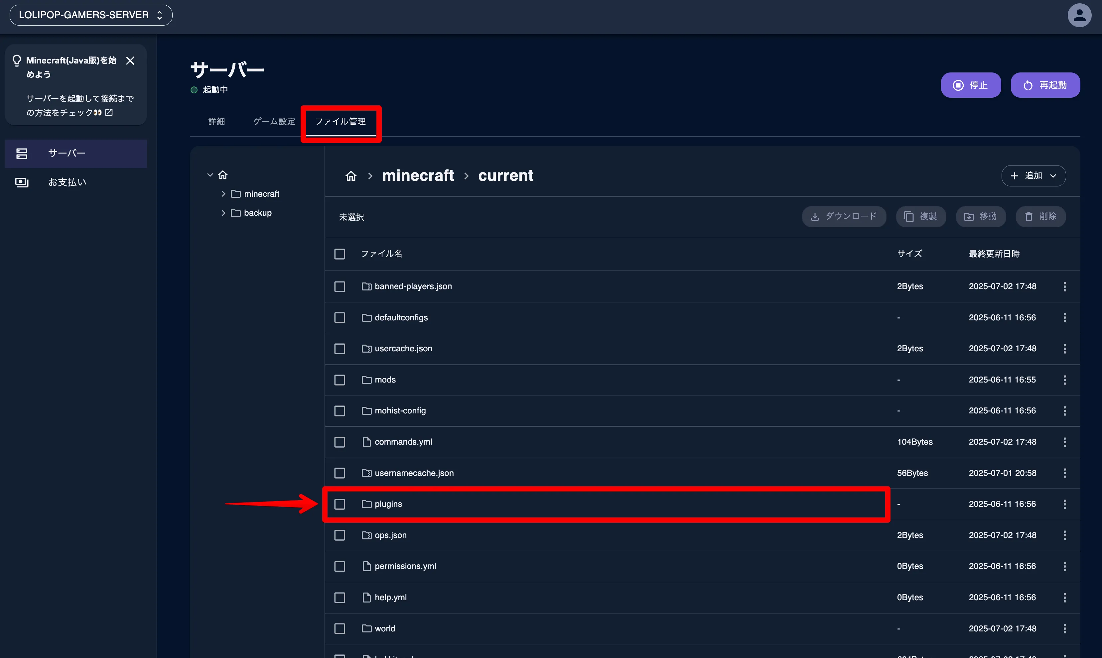Open more options for usercache.json
The image size is (1102, 658).
click(1065, 349)
